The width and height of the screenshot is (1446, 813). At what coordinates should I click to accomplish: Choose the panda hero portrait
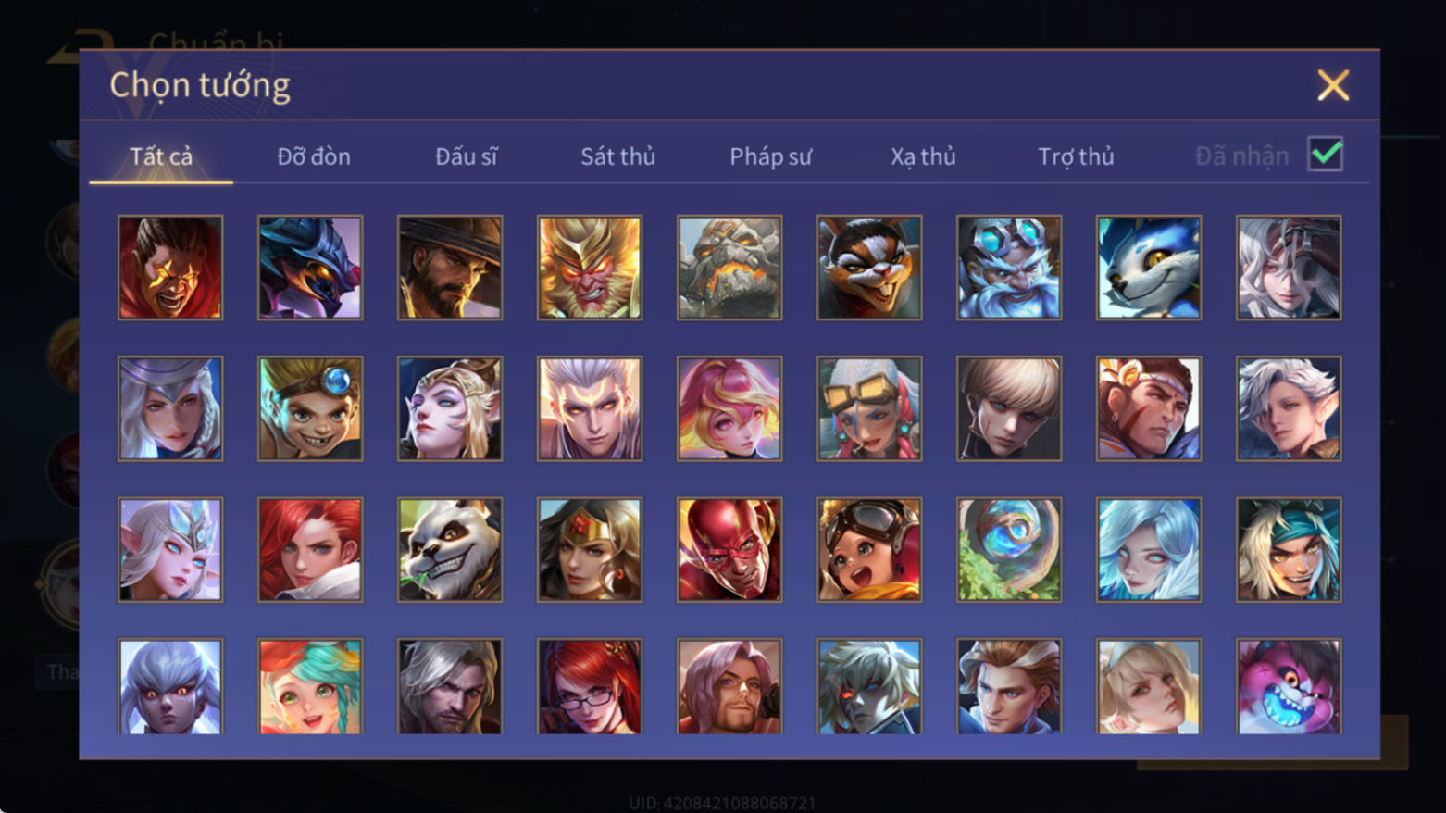pyautogui.click(x=450, y=549)
